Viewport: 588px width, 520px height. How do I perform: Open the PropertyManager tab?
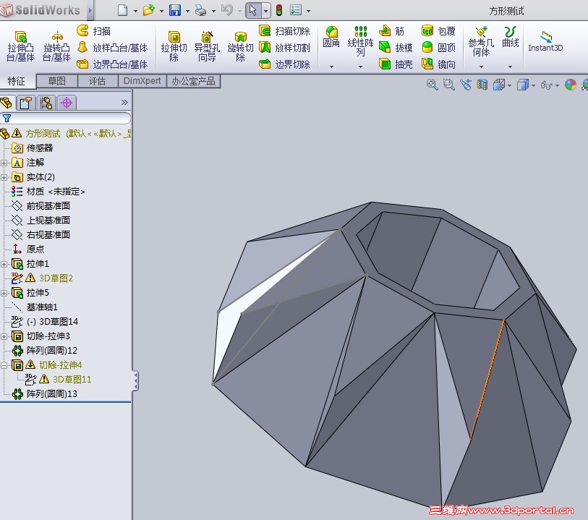pyautogui.click(x=26, y=103)
